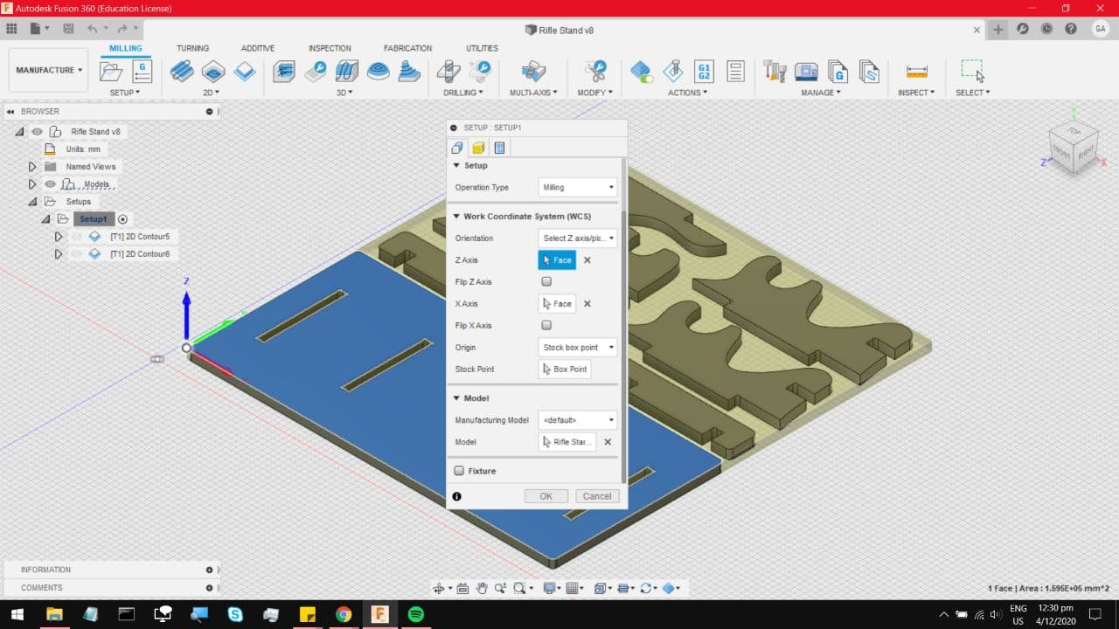The width and height of the screenshot is (1119, 629).
Task: Click the 2D Adaptive Clearing icon
Action: click(182, 71)
